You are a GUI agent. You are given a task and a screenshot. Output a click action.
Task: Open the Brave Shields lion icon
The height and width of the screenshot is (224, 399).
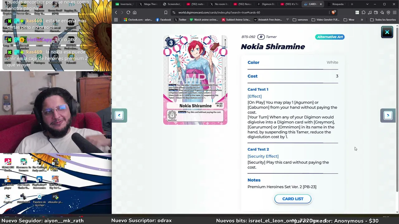(334, 12)
